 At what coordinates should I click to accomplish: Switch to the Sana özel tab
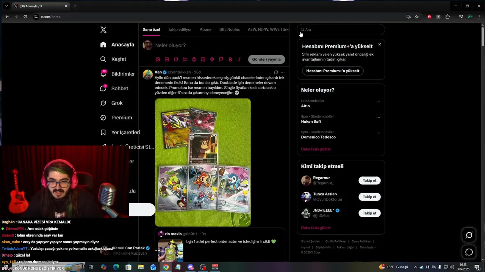click(x=151, y=29)
